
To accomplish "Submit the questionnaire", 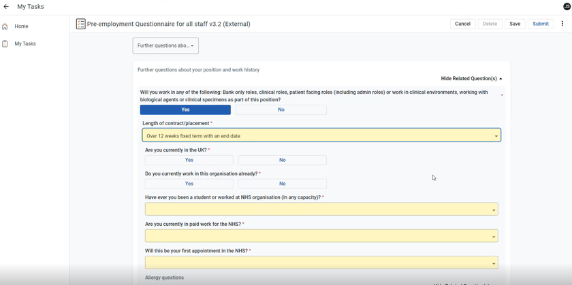I will (x=540, y=24).
